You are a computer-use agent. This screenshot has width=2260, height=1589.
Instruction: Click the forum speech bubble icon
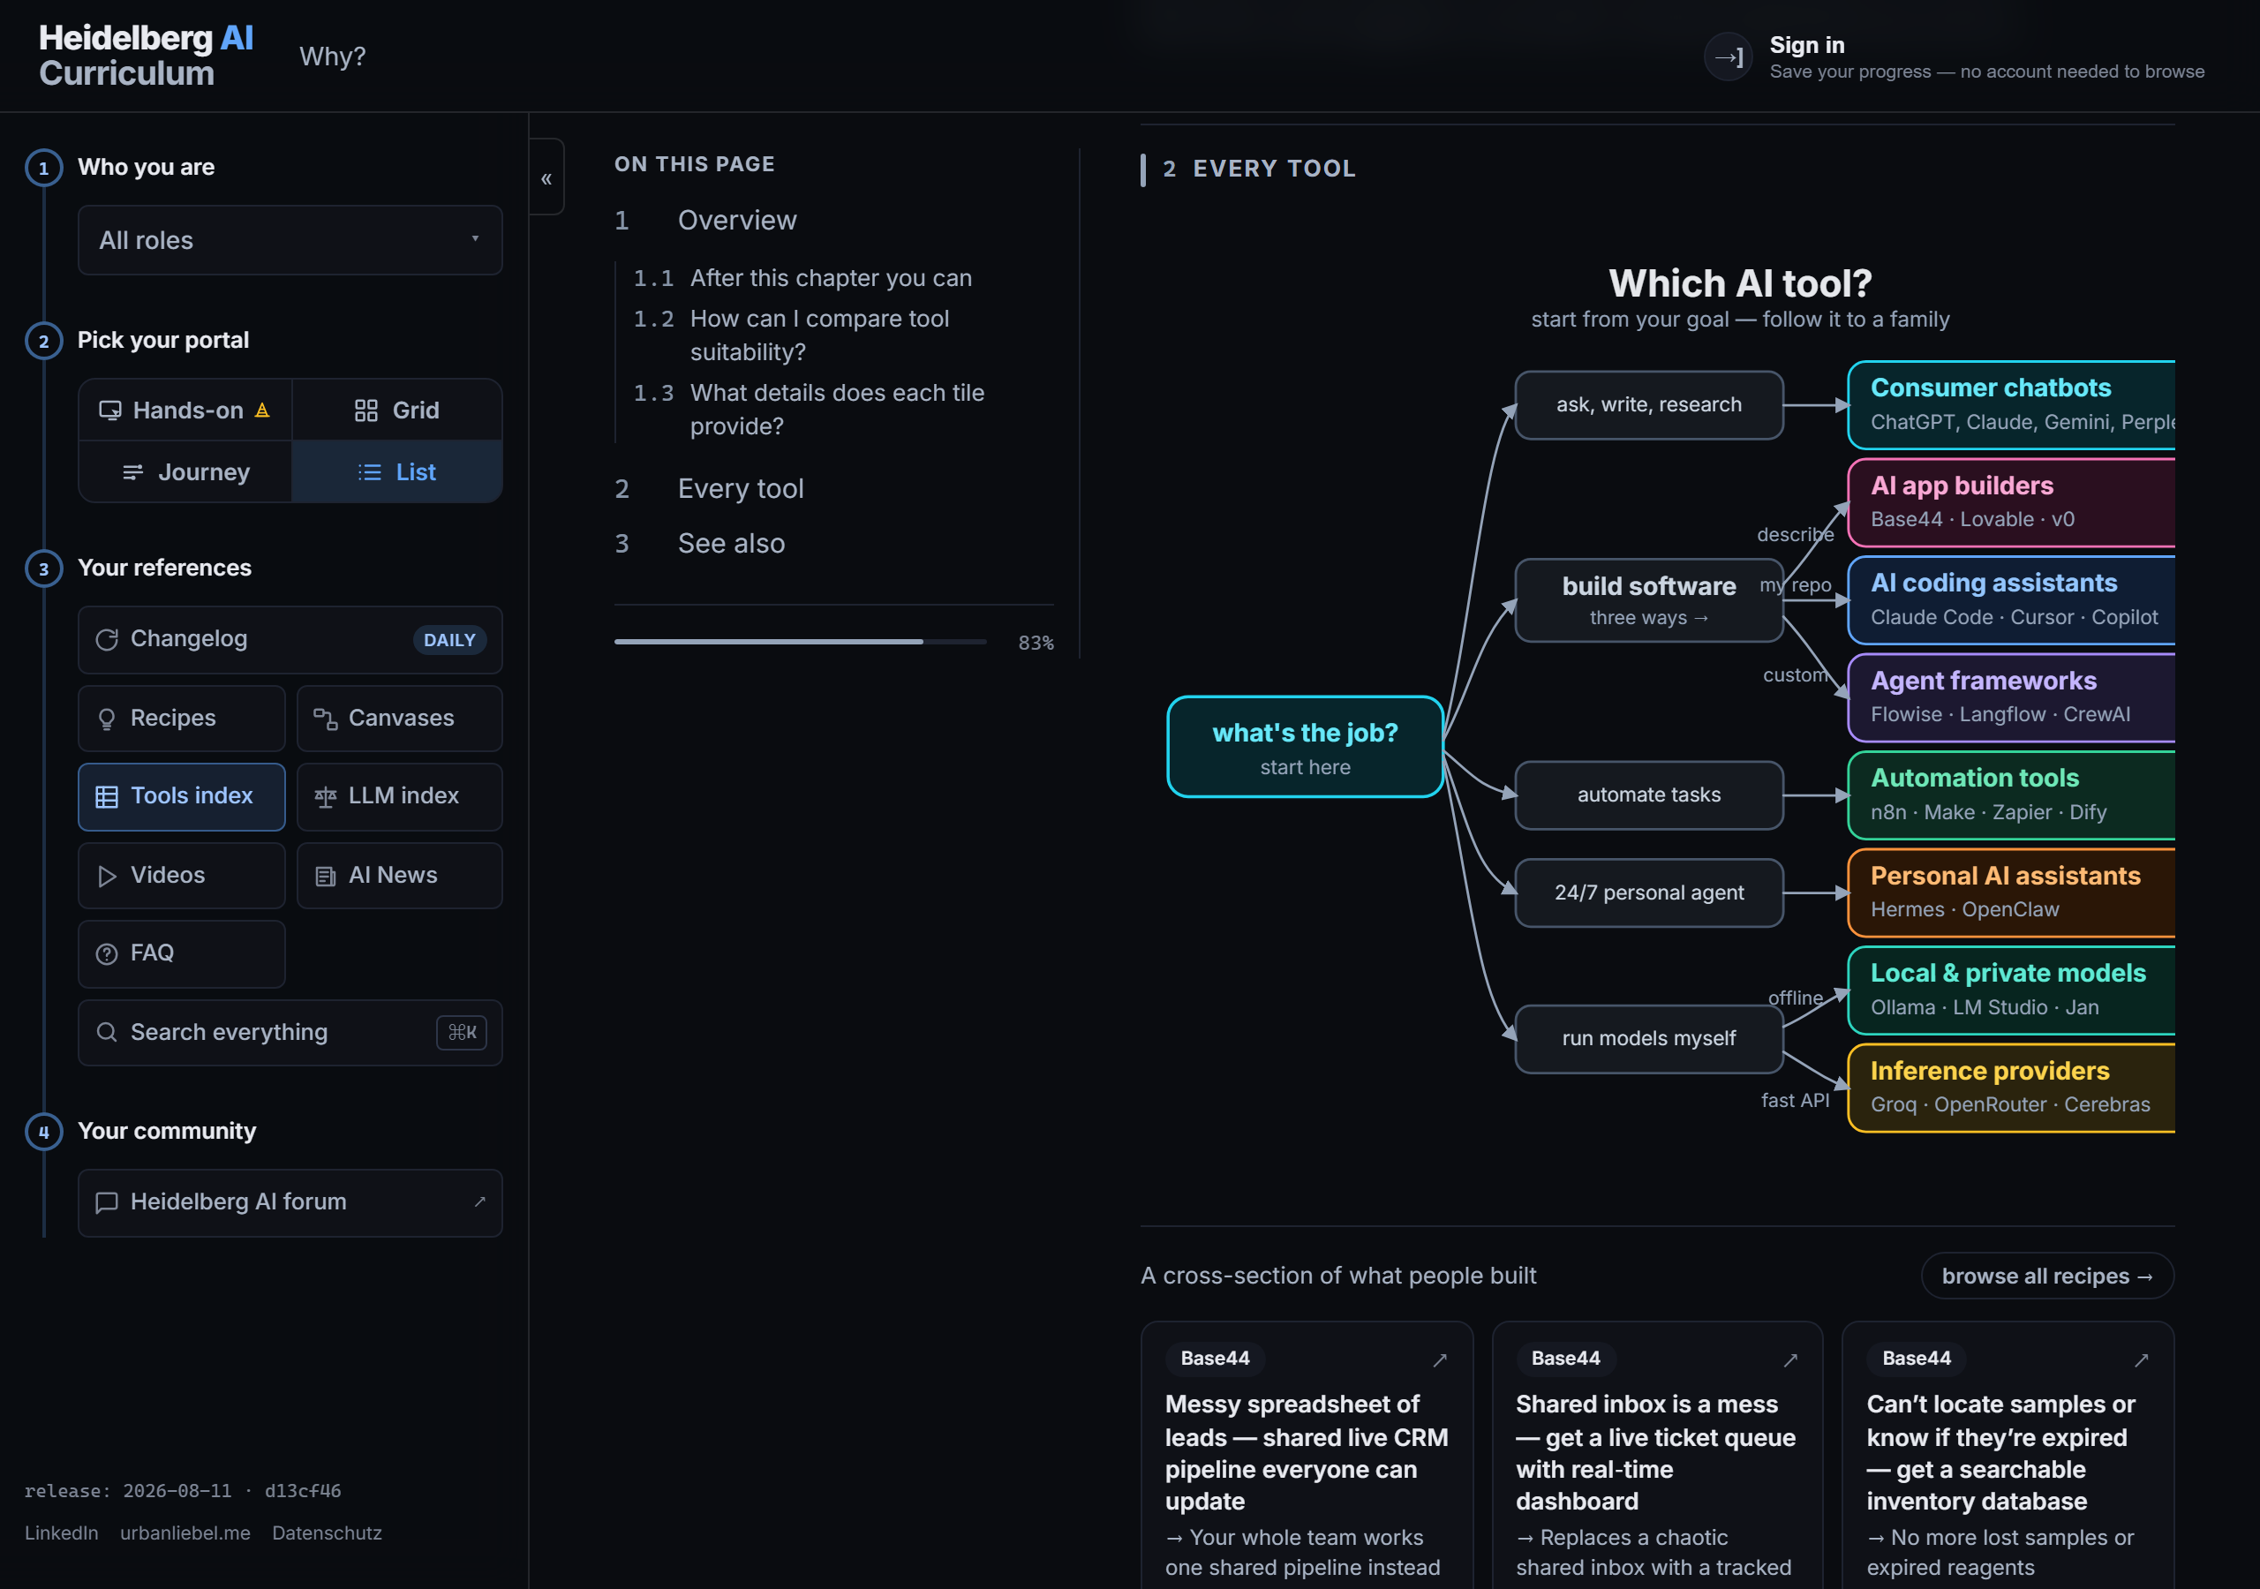click(x=106, y=1202)
